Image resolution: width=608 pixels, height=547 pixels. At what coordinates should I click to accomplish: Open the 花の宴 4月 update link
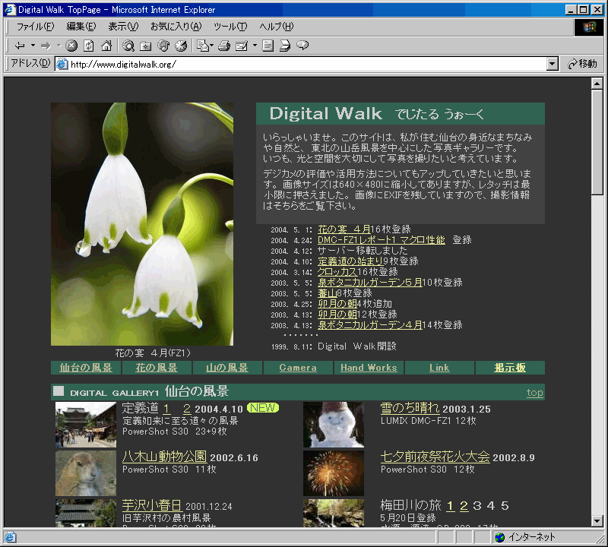click(x=344, y=229)
